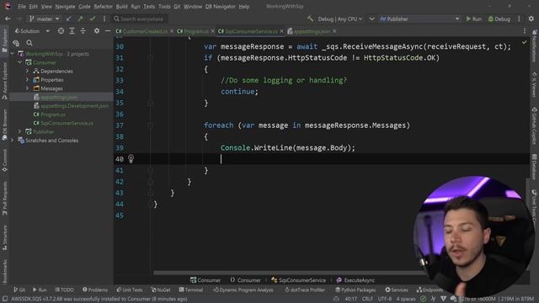Click the update project arrow icon

69,19
